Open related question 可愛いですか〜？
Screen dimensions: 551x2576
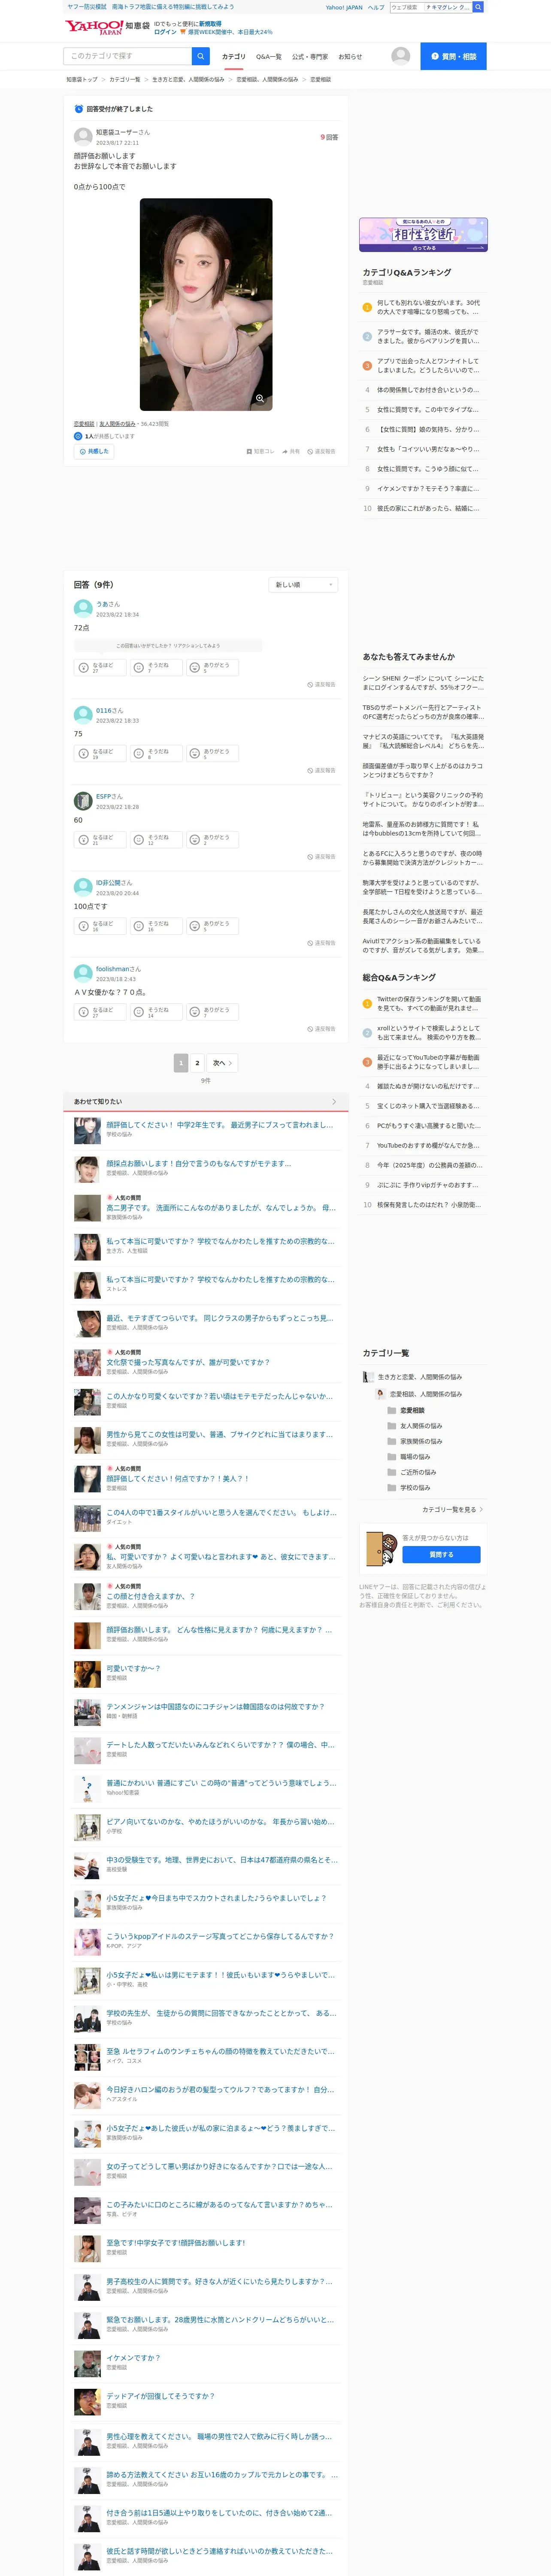pyautogui.click(x=133, y=1668)
